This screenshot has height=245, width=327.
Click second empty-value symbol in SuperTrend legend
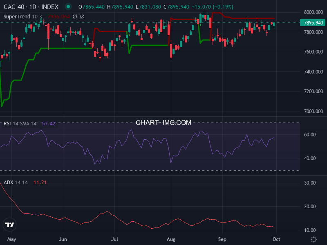82,16
